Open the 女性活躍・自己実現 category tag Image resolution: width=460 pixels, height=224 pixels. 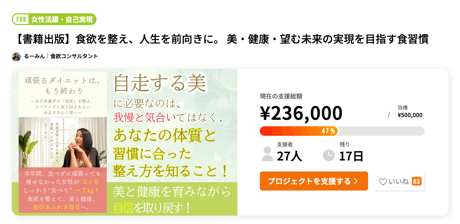point(62,19)
